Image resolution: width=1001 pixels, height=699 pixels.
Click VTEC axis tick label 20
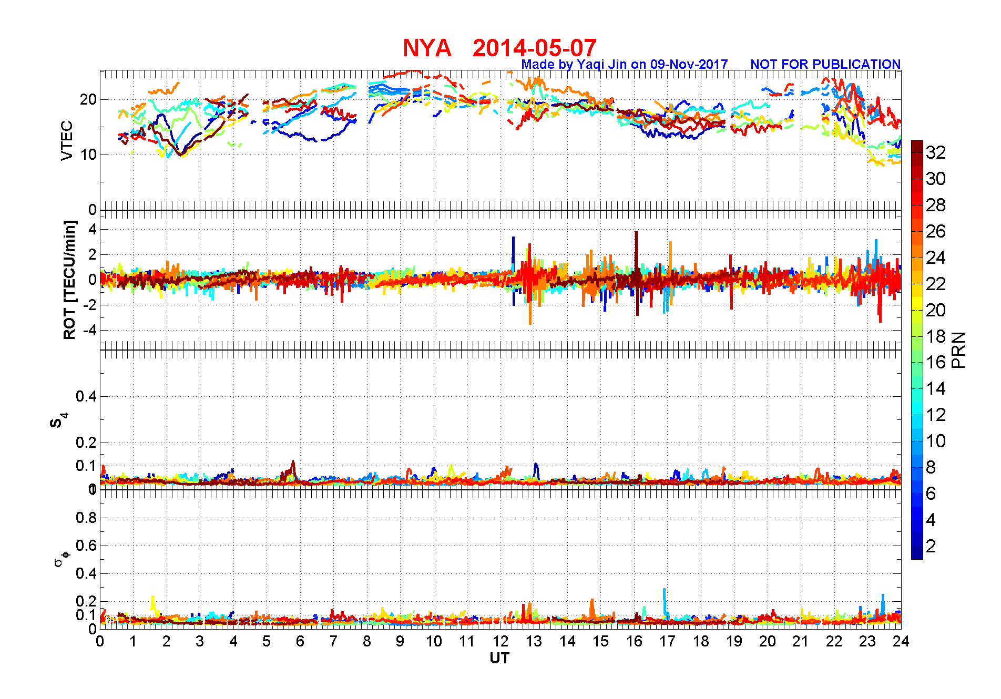(x=88, y=99)
